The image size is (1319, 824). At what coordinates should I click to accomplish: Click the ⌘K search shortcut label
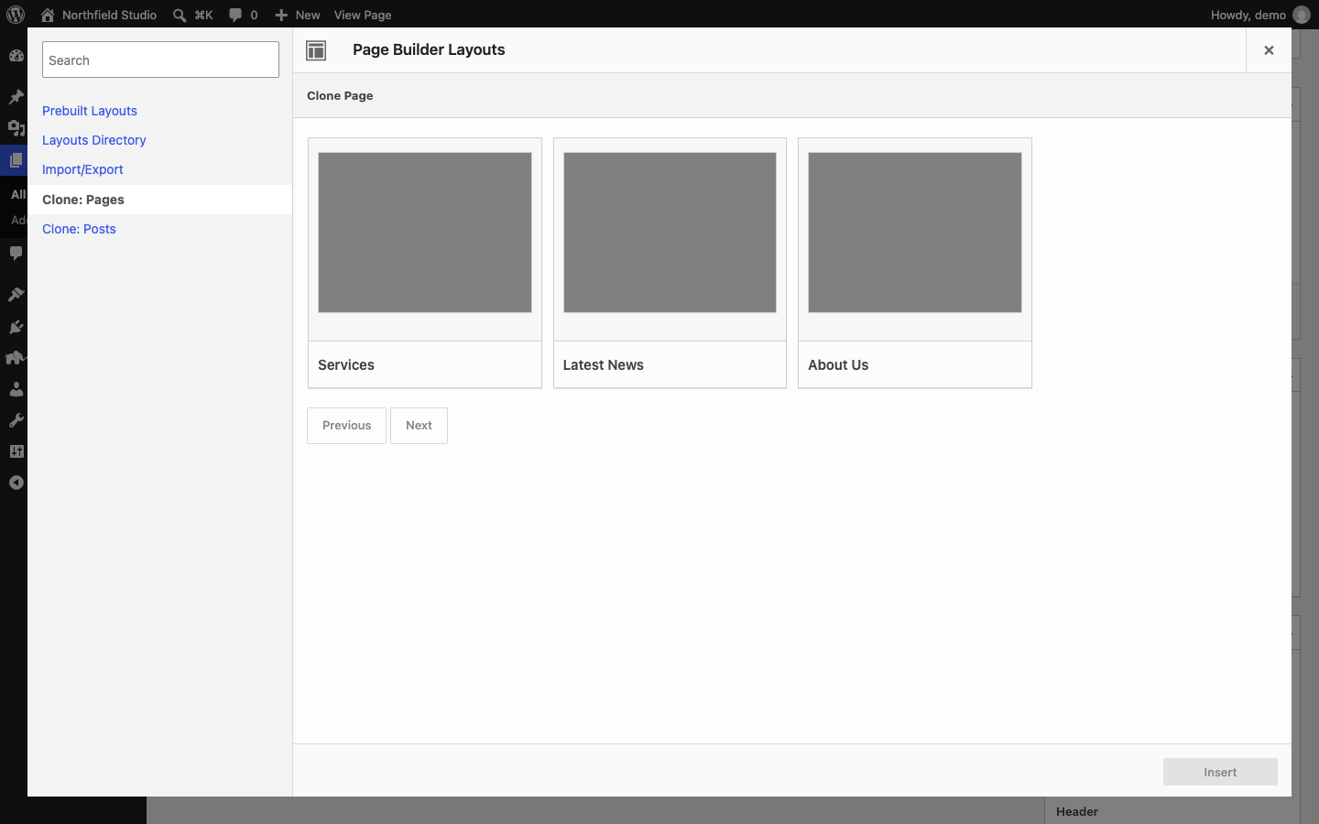click(x=203, y=15)
